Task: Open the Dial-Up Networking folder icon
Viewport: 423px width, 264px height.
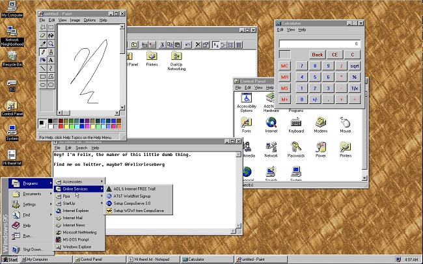Action: (176, 59)
